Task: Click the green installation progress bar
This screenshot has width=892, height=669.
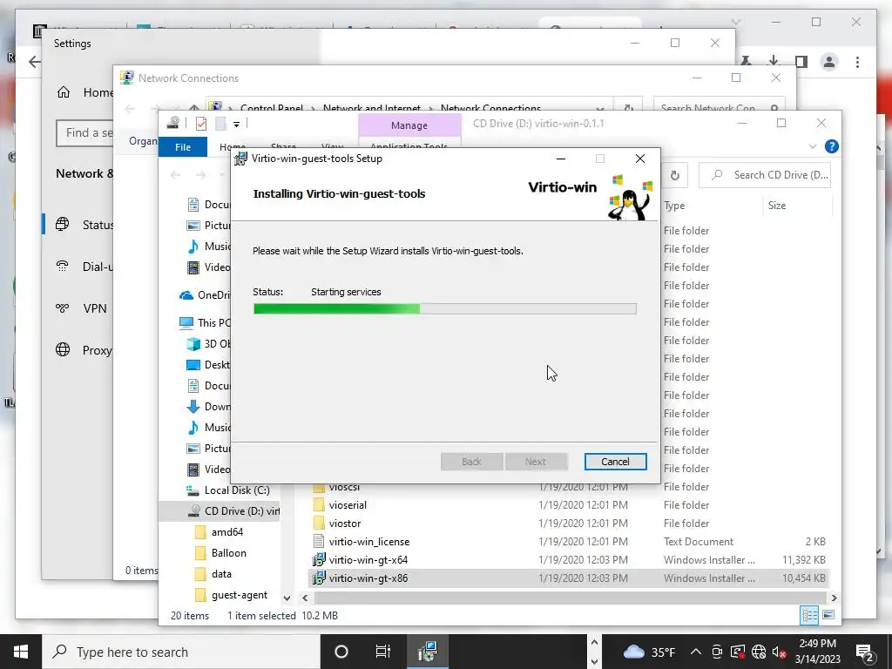Action: [x=444, y=308]
